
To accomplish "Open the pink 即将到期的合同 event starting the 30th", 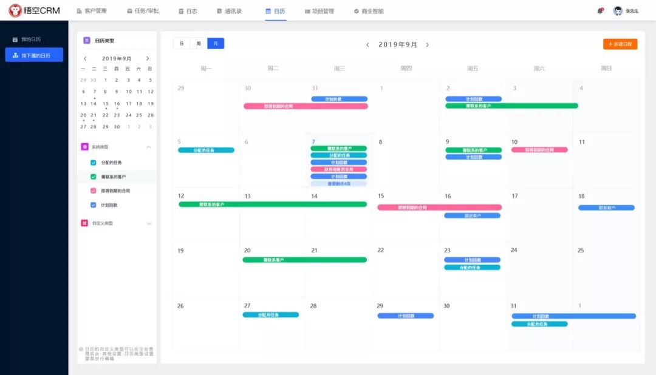I will [x=306, y=106].
